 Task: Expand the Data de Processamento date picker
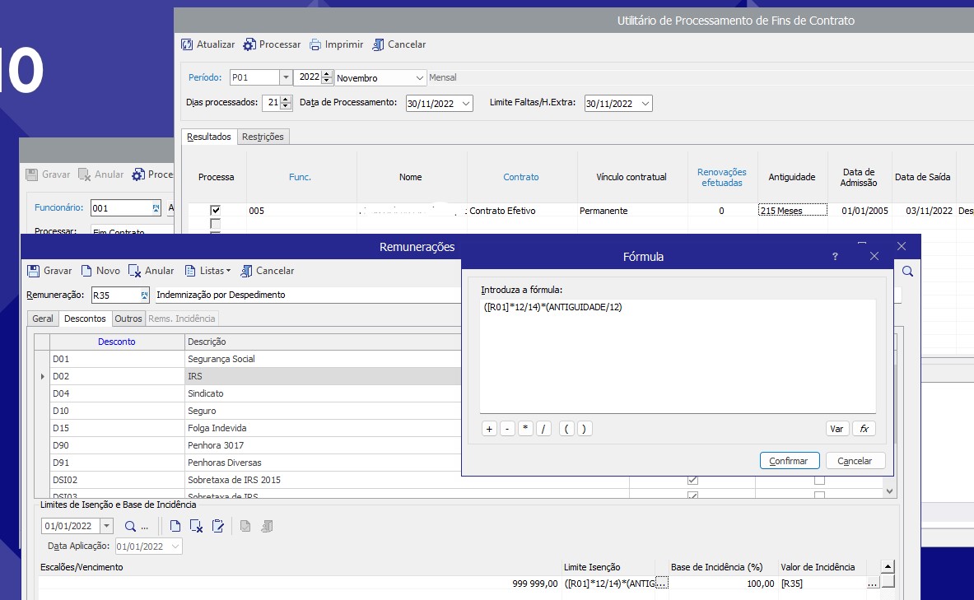[x=467, y=104]
